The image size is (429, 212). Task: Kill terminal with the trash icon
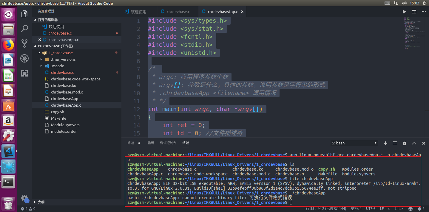pyautogui.click(x=405, y=143)
